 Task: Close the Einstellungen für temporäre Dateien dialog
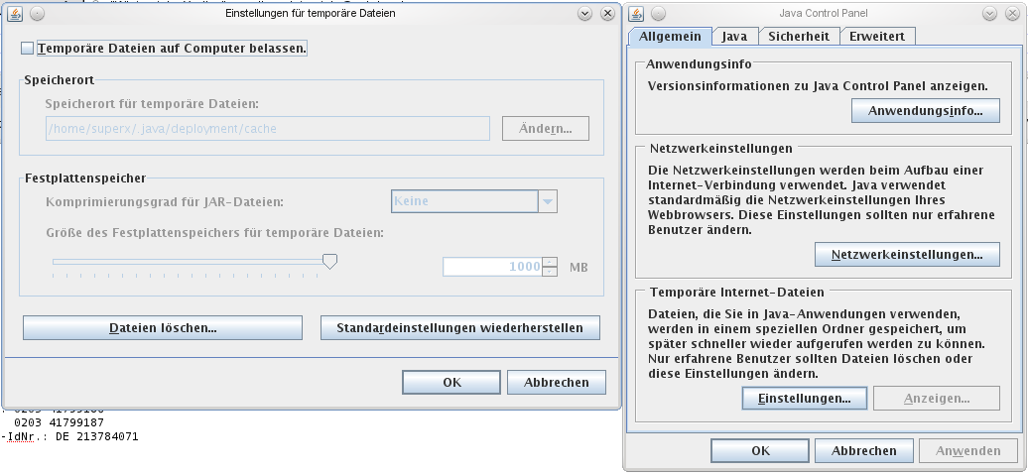point(607,13)
